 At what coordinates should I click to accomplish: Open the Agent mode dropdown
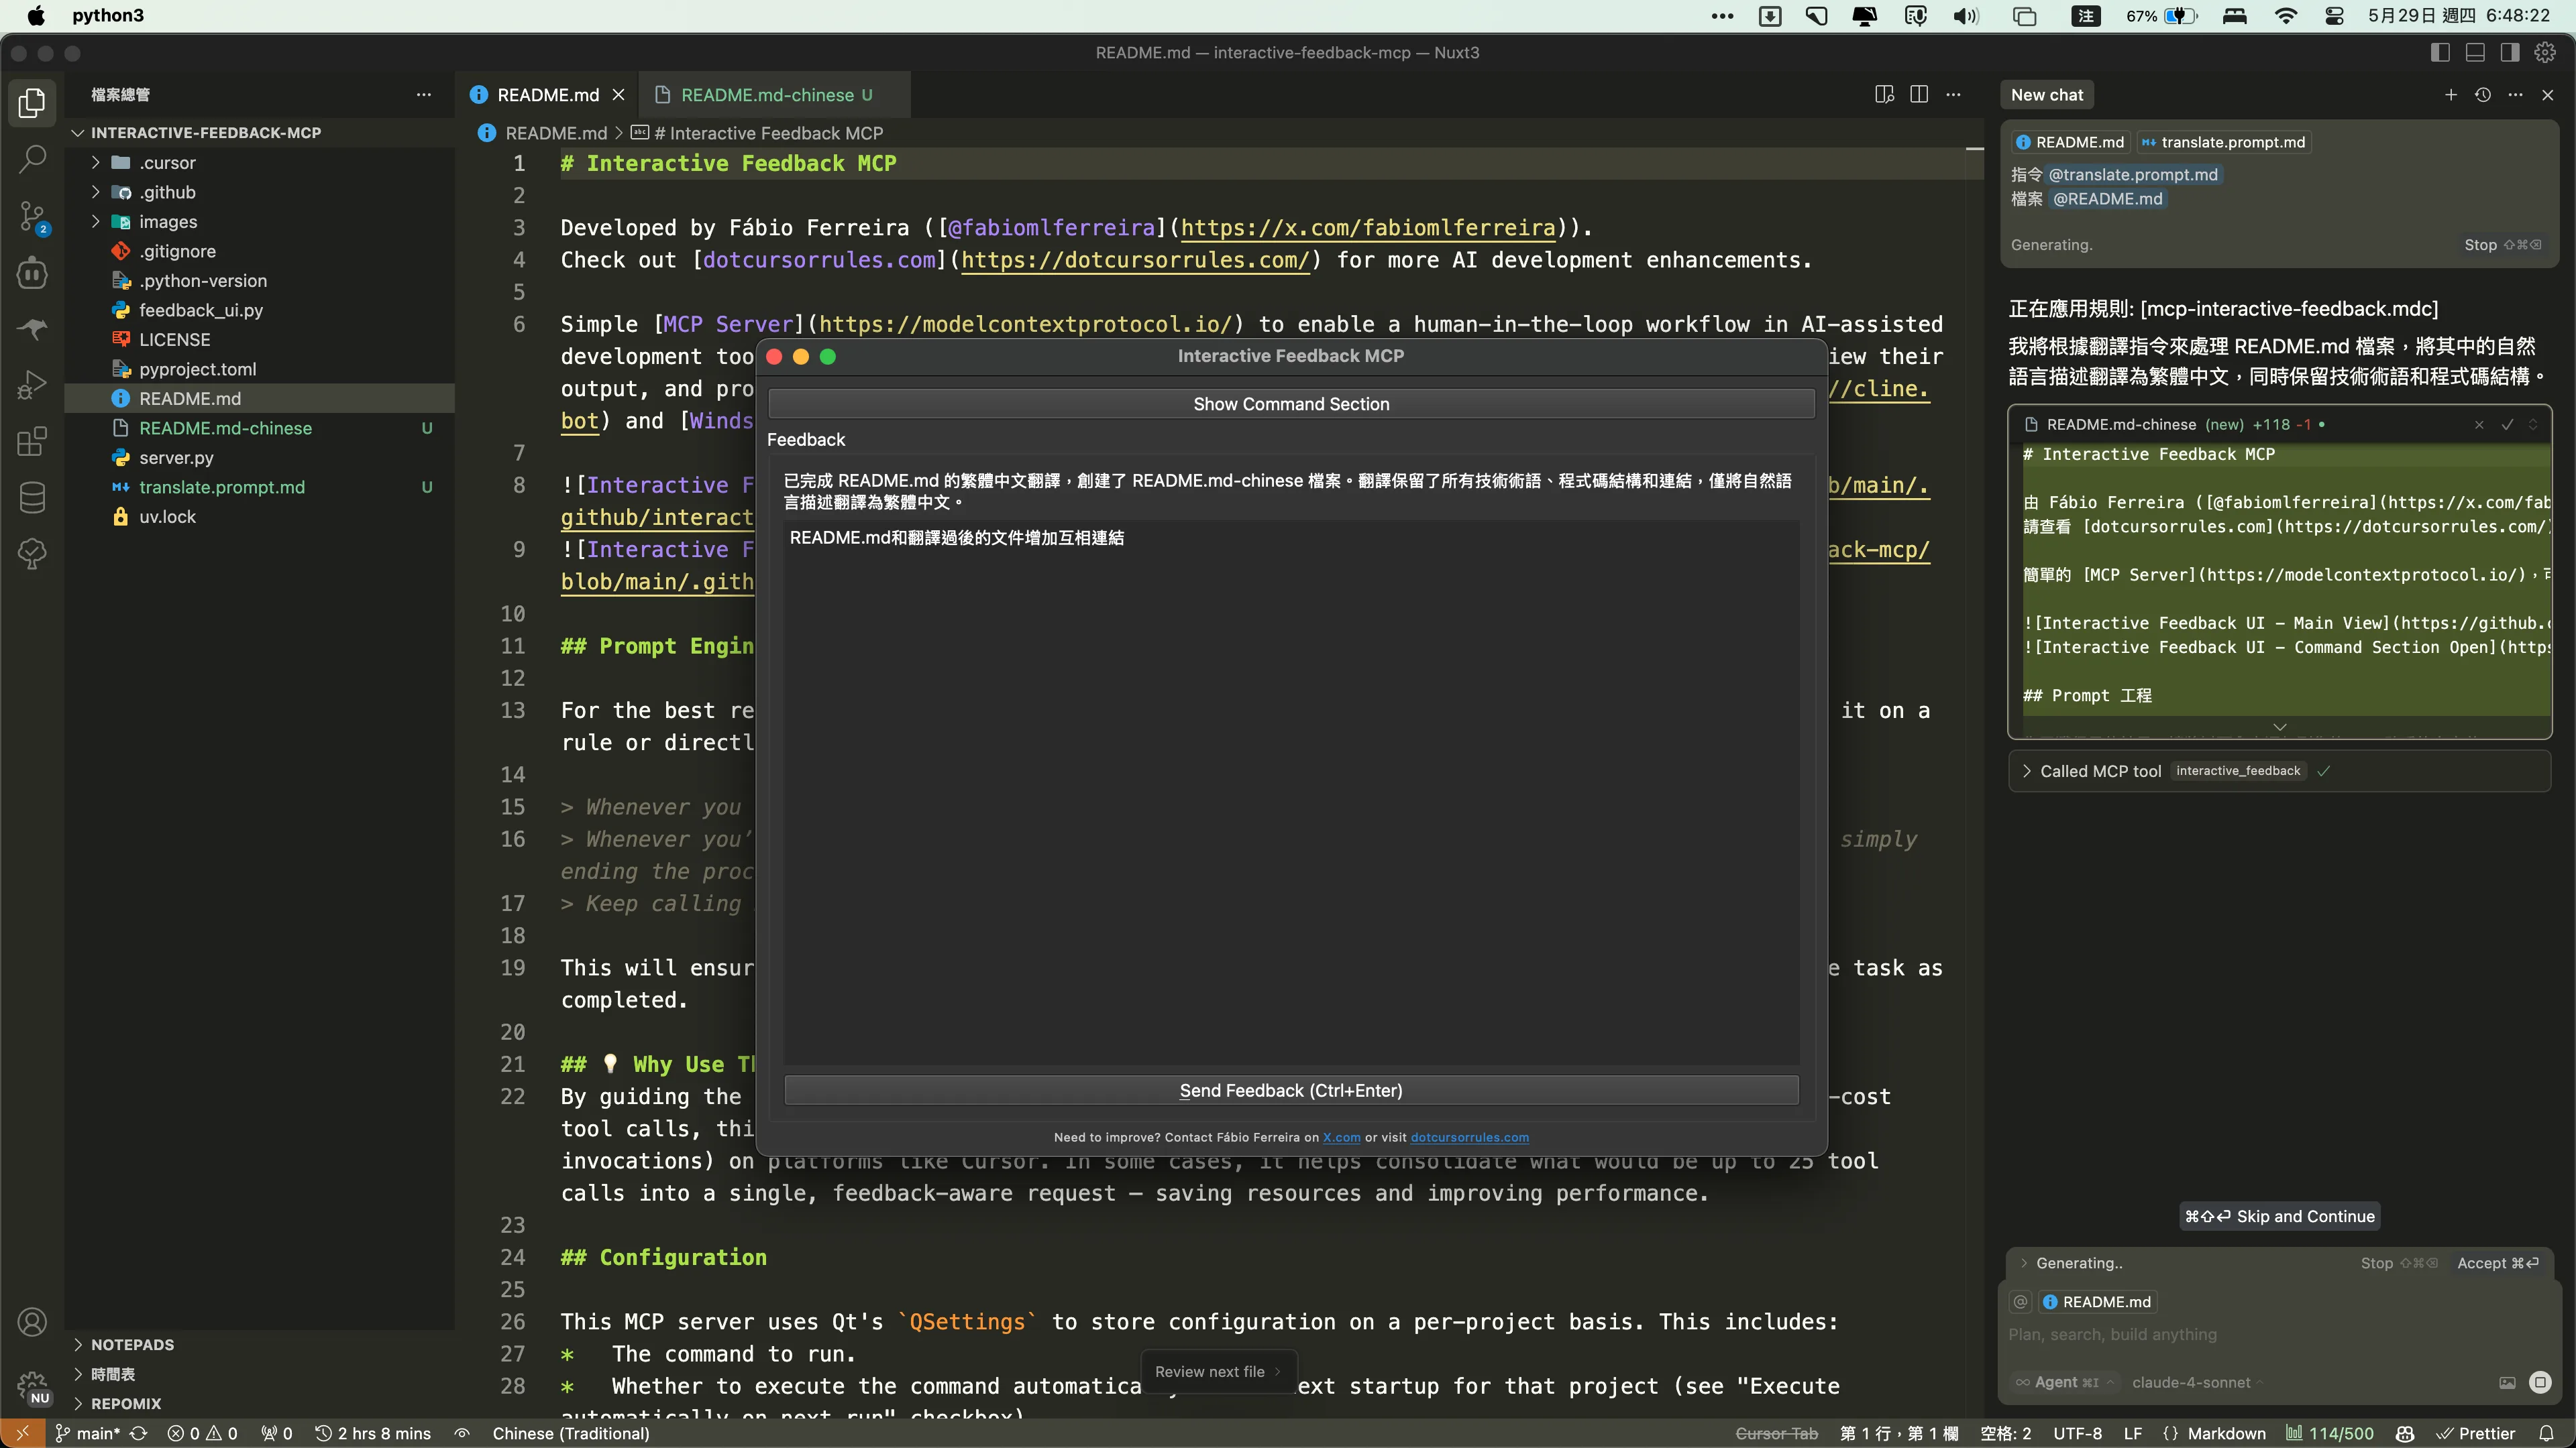(2064, 1383)
